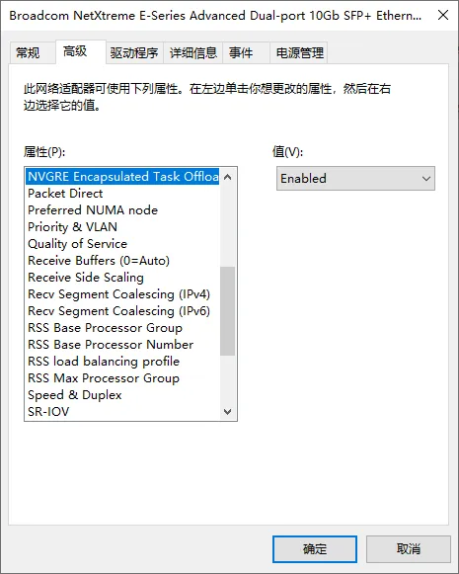This screenshot has width=459, height=574.
Task: Select Recv Segment Coalescing (IPv4)
Action: coord(122,294)
